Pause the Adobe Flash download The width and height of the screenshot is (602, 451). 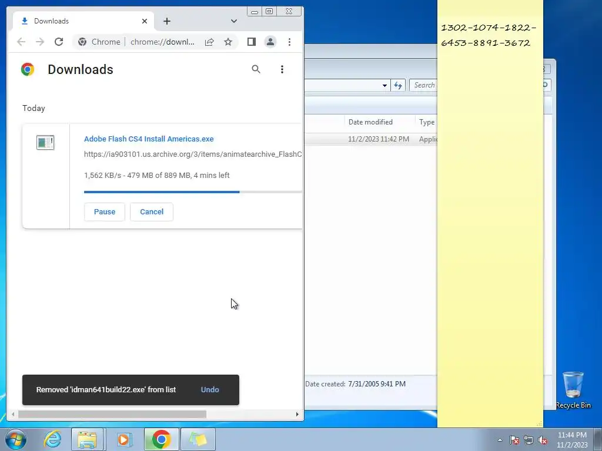pos(105,211)
